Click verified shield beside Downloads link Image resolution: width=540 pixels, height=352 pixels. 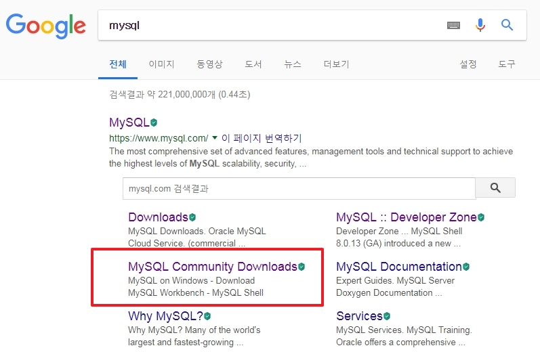192,217
